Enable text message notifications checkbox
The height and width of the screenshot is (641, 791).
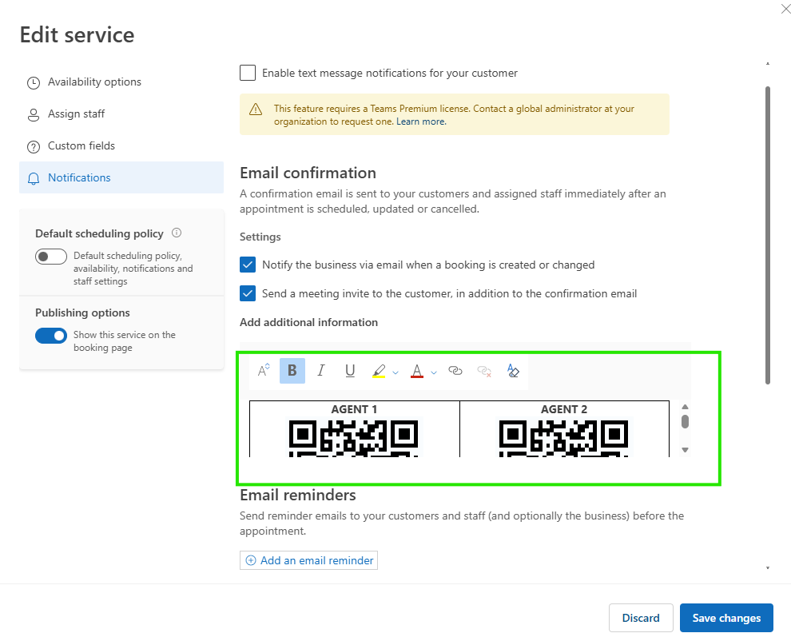click(x=248, y=73)
